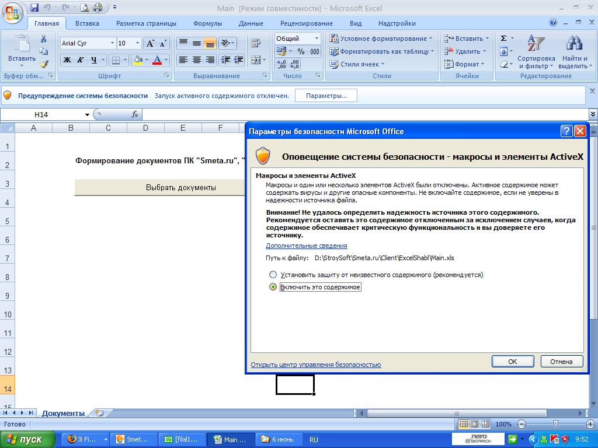This screenshot has width=598, height=448.
Task: Decrease decimal places
Action: click(x=294, y=64)
